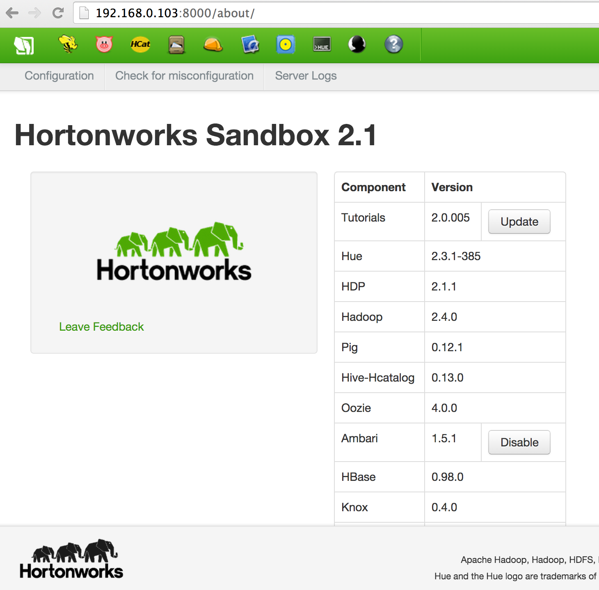Click the Oozie row label

coord(356,408)
